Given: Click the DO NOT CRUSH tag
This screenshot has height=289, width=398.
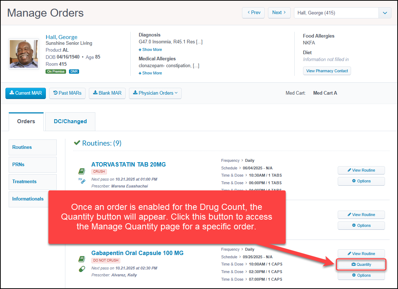Looking at the screenshot, I should coord(106,260).
